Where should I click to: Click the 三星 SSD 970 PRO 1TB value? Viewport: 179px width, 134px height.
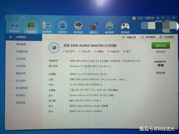click(94, 90)
